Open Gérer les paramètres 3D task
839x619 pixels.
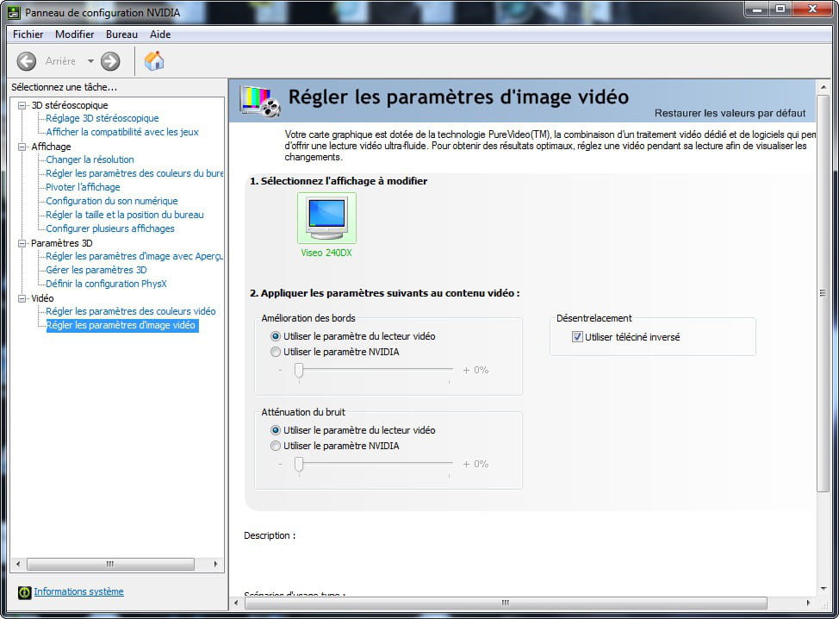tap(96, 270)
